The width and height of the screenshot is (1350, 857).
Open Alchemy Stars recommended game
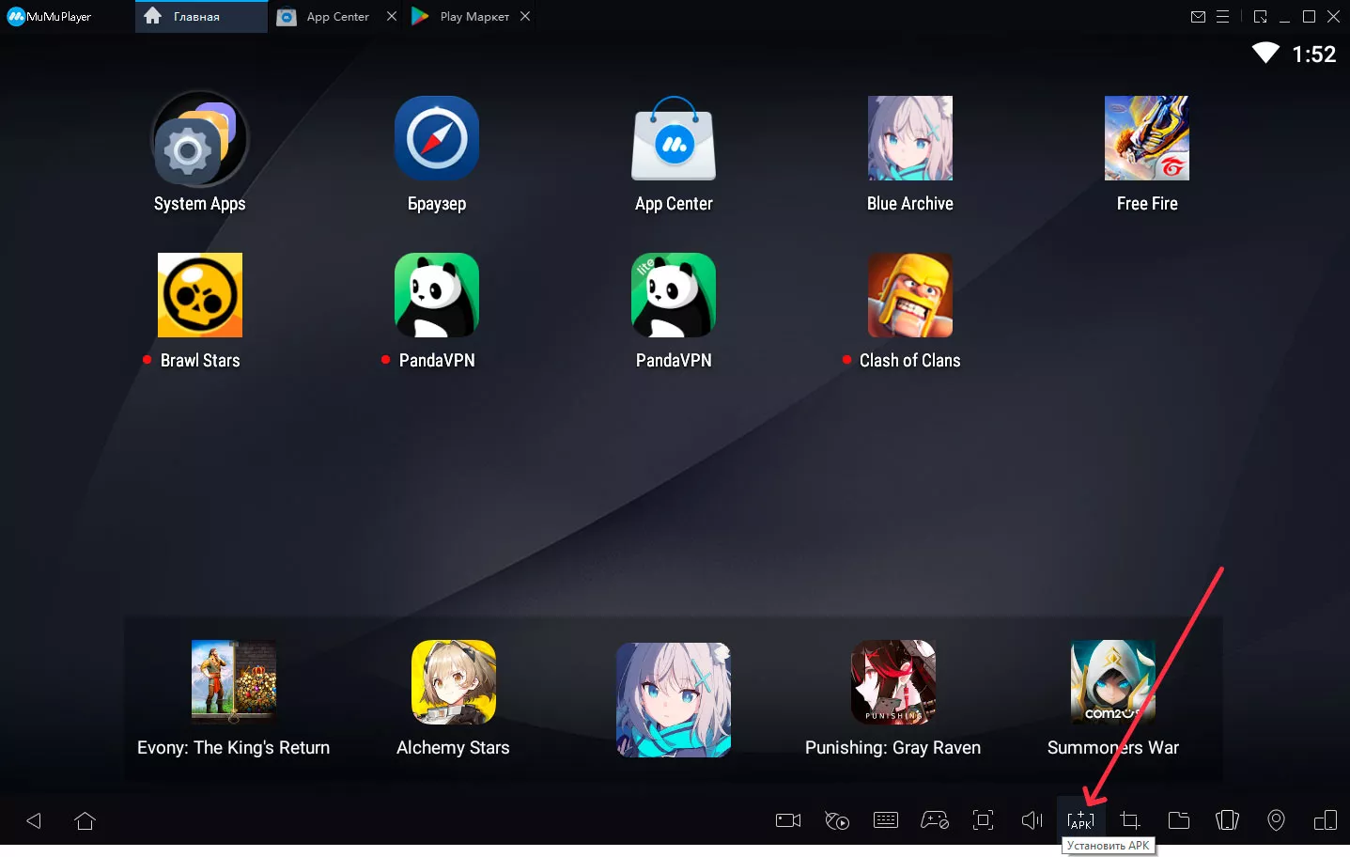pyautogui.click(x=454, y=682)
